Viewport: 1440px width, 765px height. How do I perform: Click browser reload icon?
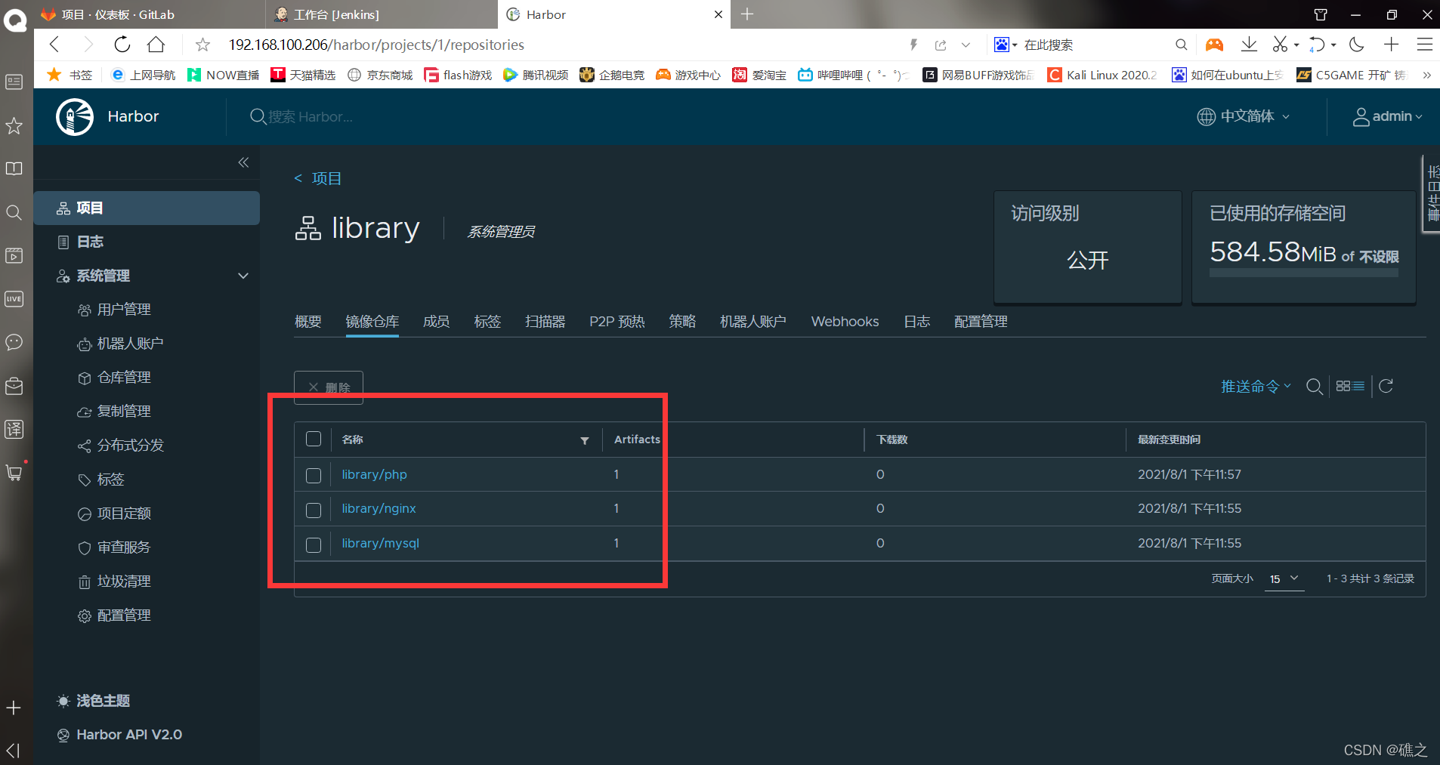click(122, 45)
